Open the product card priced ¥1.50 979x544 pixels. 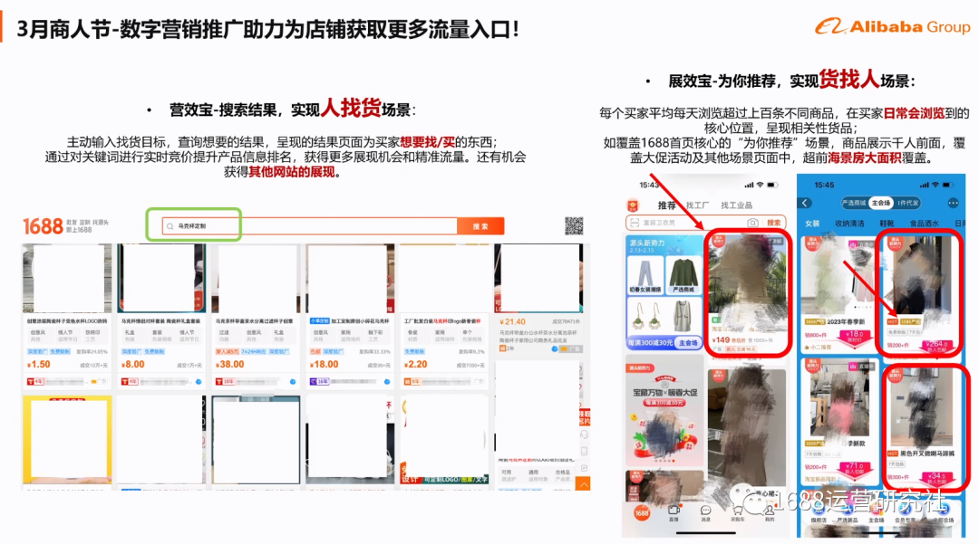pos(67,315)
